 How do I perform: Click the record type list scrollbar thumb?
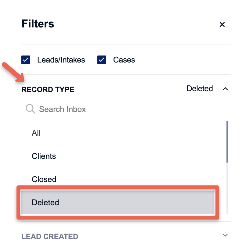coord(227,142)
